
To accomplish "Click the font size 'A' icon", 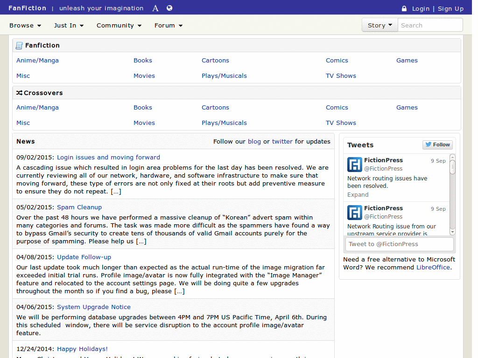I will click(x=155, y=8).
